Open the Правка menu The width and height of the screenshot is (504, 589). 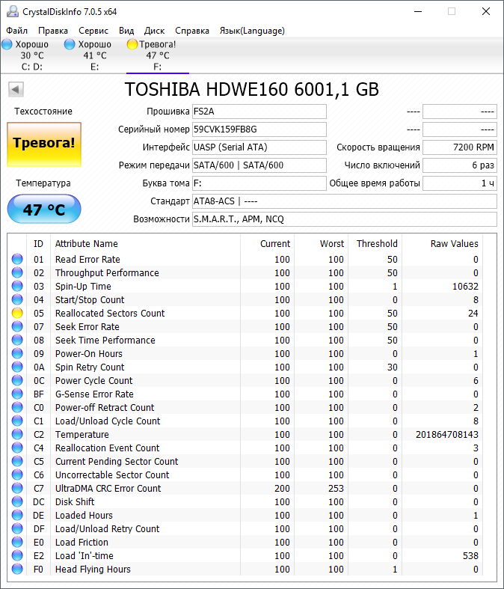tap(53, 31)
